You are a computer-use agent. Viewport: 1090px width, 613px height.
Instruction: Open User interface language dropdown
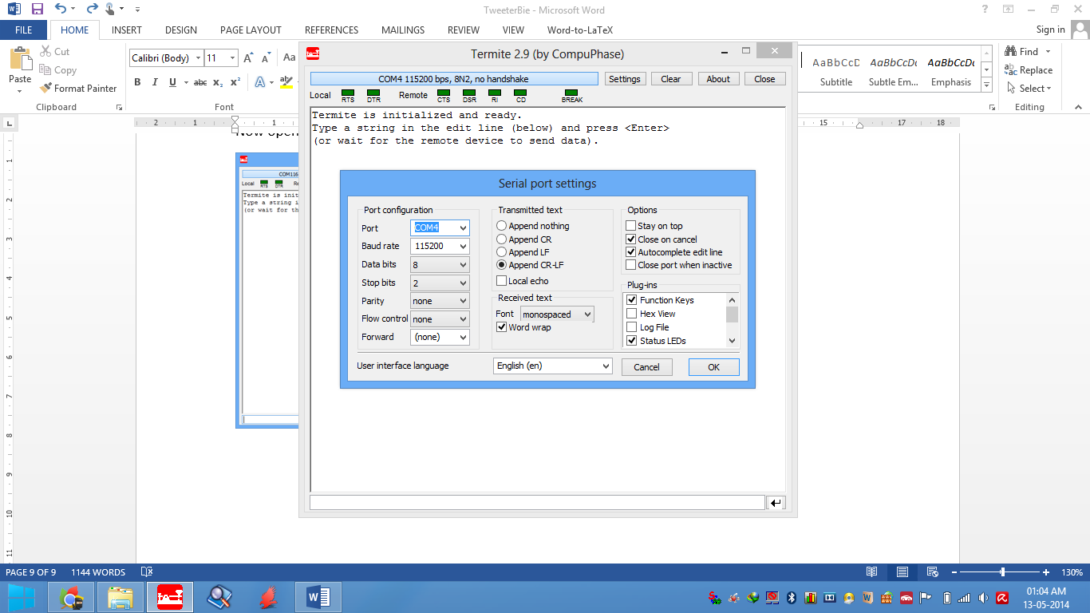pyautogui.click(x=552, y=366)
